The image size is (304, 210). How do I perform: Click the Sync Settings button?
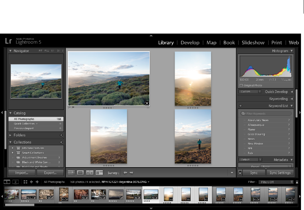tap(280, 173)
